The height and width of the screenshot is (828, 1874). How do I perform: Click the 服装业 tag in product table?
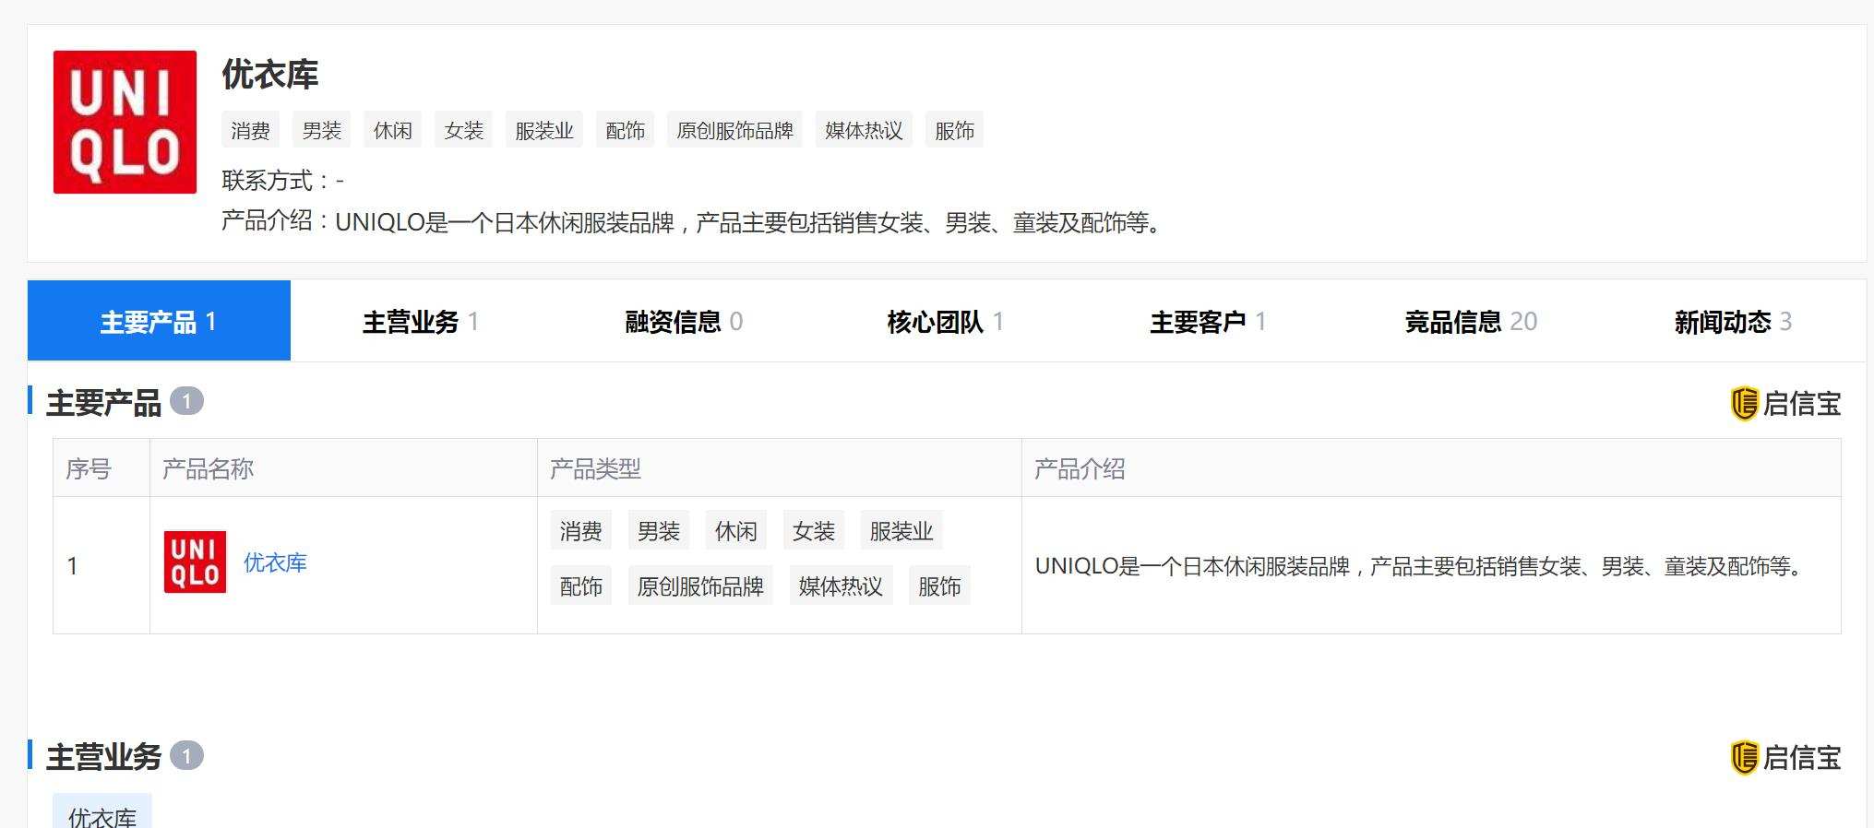coord(901,531)
